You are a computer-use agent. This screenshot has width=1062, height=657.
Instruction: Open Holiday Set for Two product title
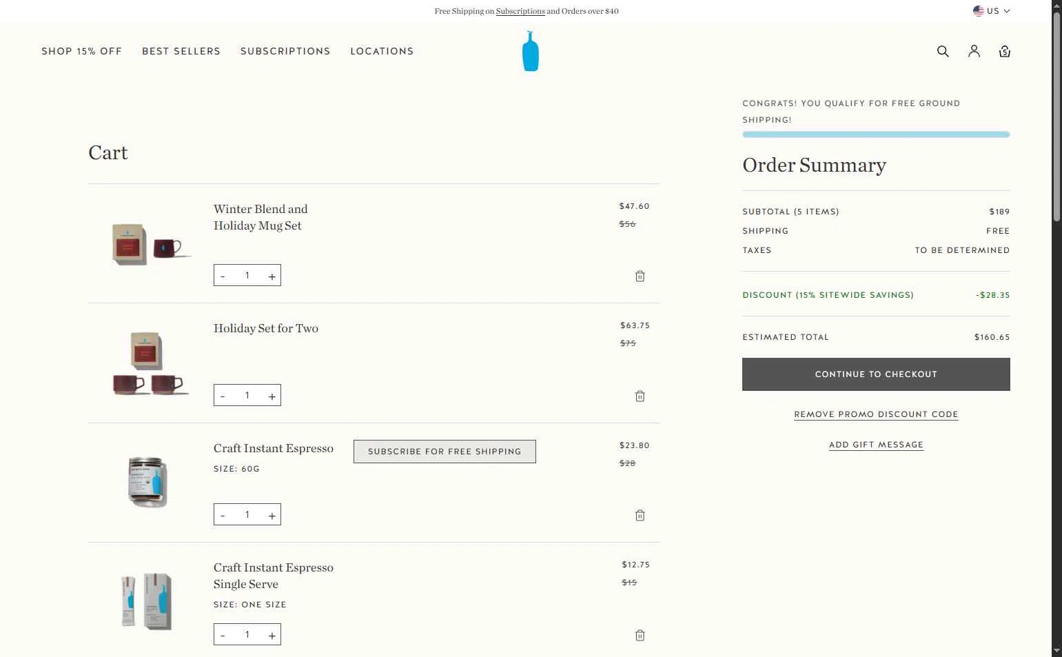coord(266,328)
